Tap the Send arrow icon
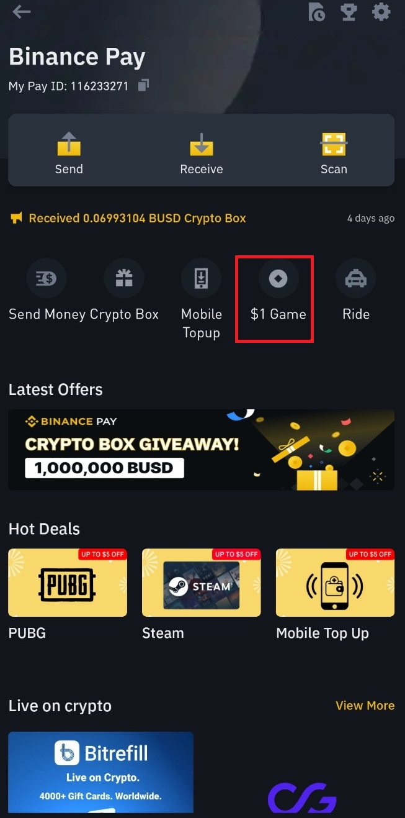 pos(69,144)
